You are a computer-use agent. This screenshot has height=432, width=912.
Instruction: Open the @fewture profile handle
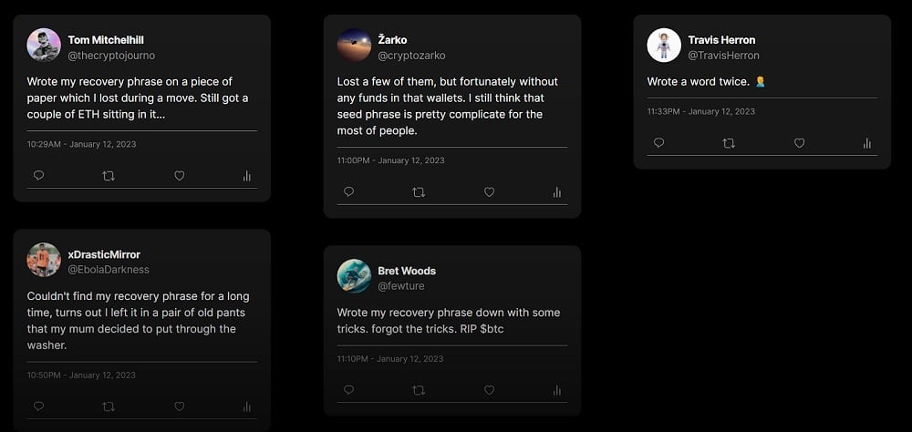(400, 286)
